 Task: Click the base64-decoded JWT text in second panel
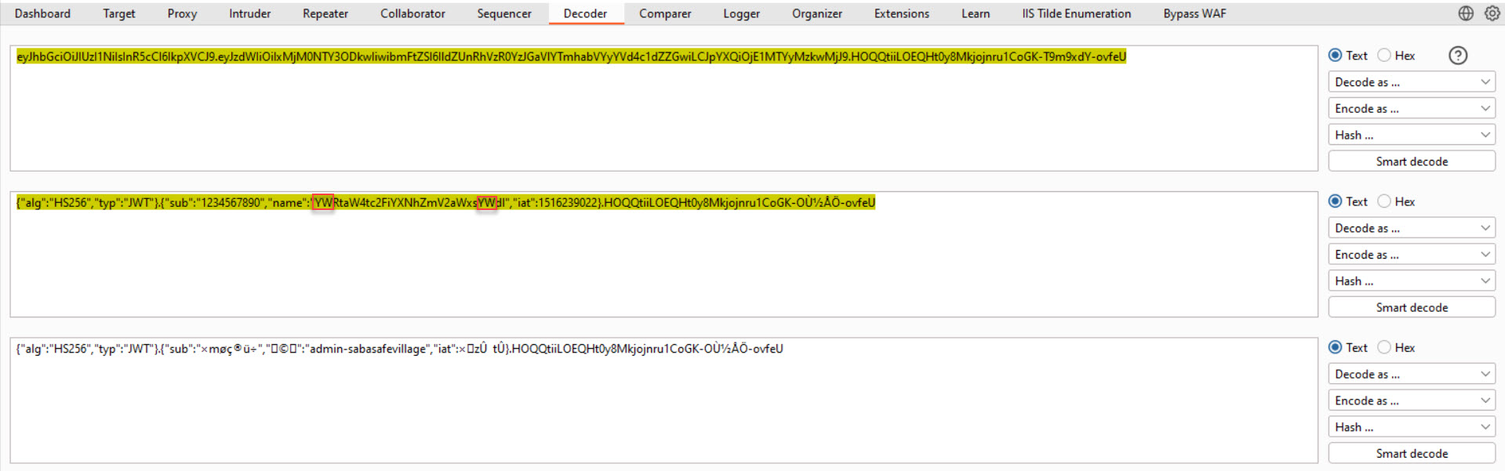pyautogui.click(x=445, y=202)
